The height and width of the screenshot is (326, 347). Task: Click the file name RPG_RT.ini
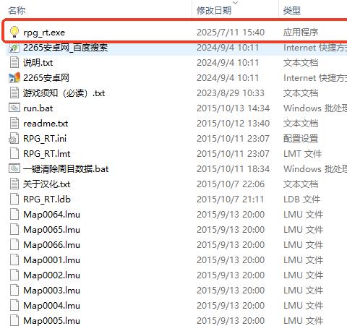45,139
